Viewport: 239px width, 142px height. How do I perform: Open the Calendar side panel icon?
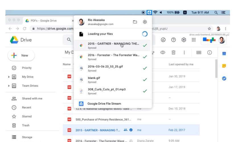[x=224, y=54]
